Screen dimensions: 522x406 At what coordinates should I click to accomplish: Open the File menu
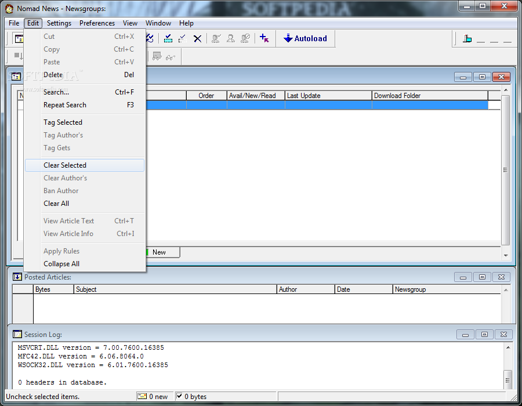[14, 23]
